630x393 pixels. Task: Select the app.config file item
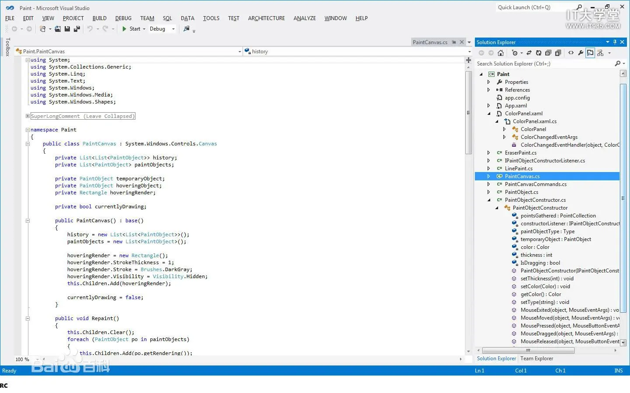click(517, 98)
